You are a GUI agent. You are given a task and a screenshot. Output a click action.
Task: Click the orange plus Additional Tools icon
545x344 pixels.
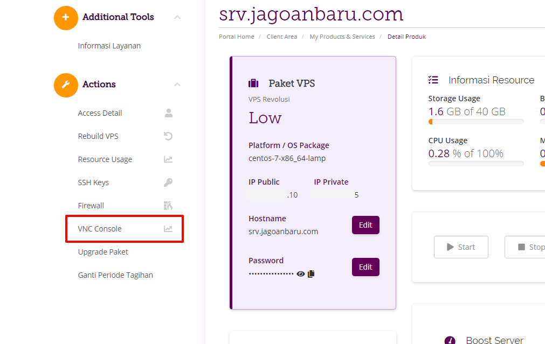pos(66,18)
